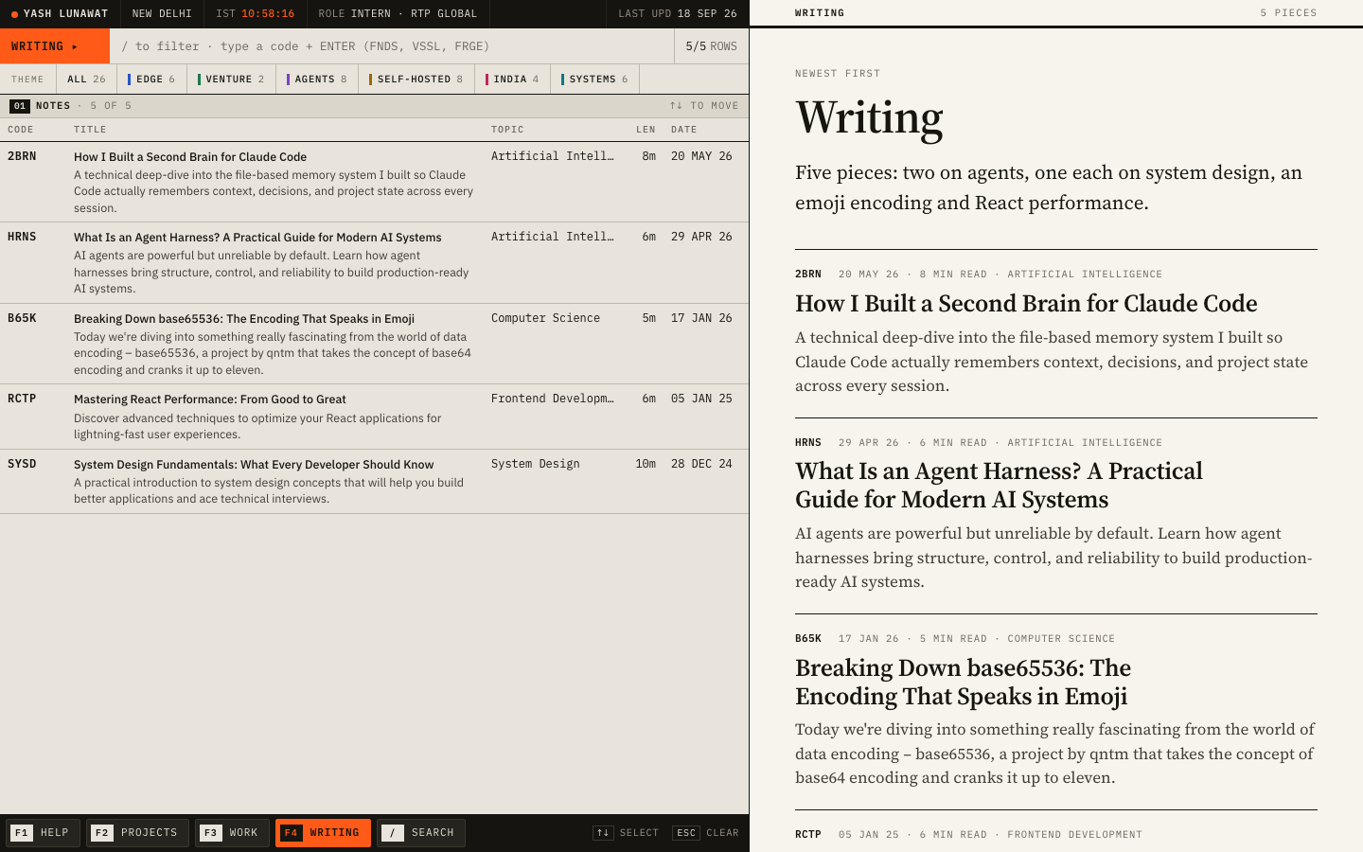Click the 'Frontend Developm…' topic cell
The width and height of the screenshot is (1363, 852).
552,399
